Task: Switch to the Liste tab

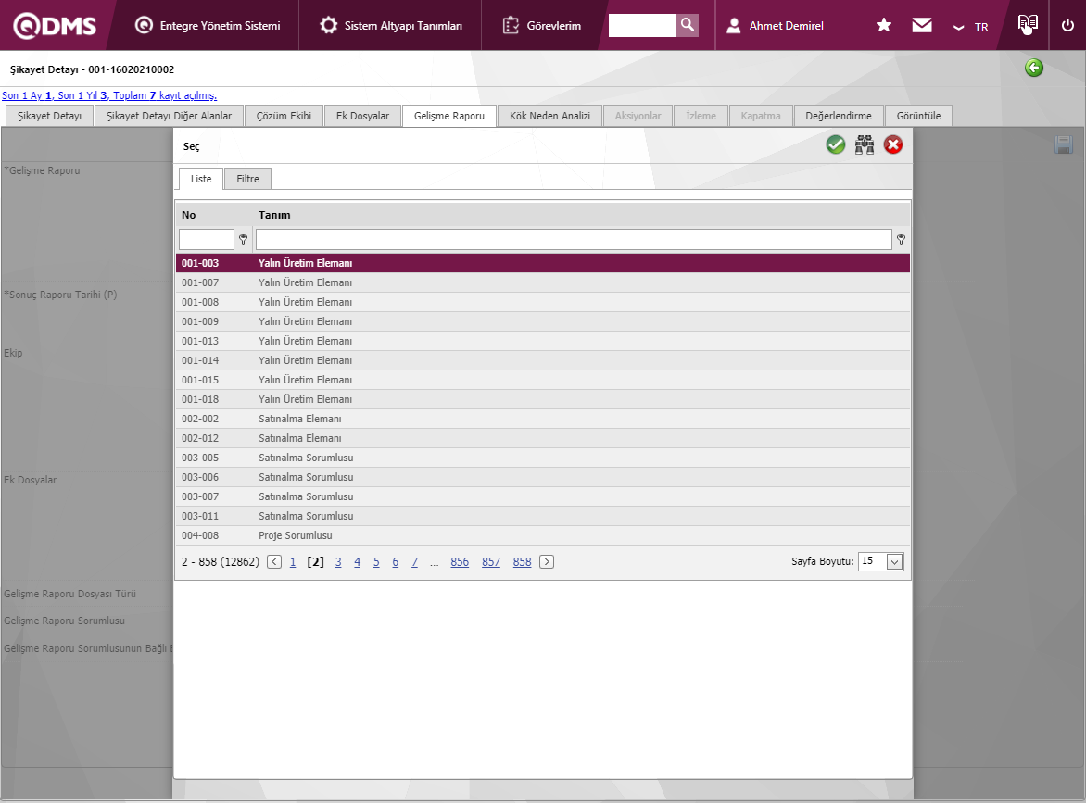Action: tap(201, 179)
